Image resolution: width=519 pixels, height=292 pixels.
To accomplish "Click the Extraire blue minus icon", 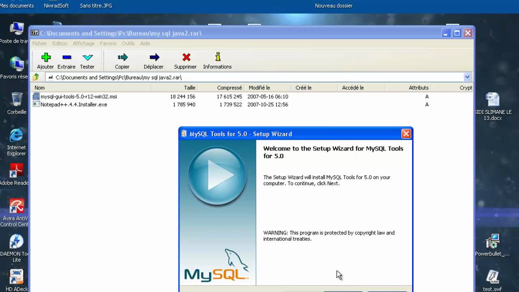I will 67,57.
